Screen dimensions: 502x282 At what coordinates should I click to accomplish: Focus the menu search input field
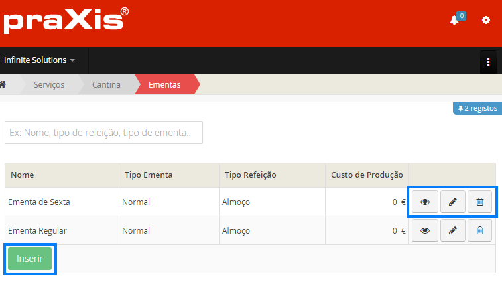click(103, 133)
